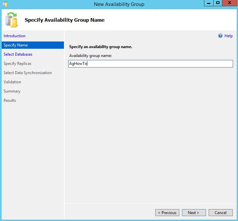Click the wizard database icon in header

pos(12,20)
